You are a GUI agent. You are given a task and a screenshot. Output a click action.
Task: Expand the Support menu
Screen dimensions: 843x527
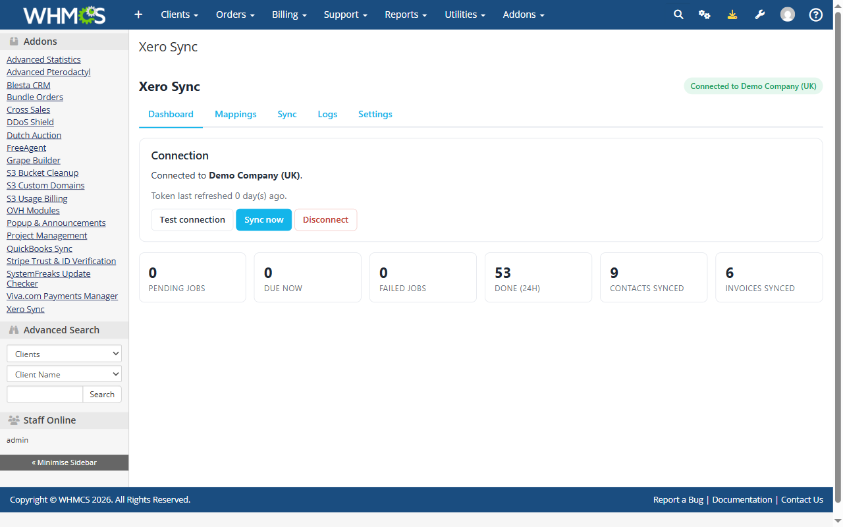[346, 14]
